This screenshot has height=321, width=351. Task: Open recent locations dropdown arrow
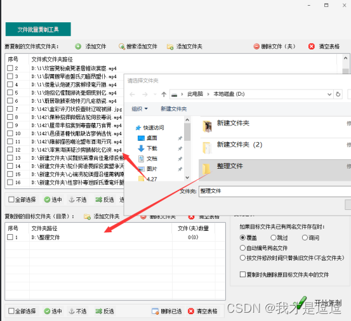pos(155,94)
